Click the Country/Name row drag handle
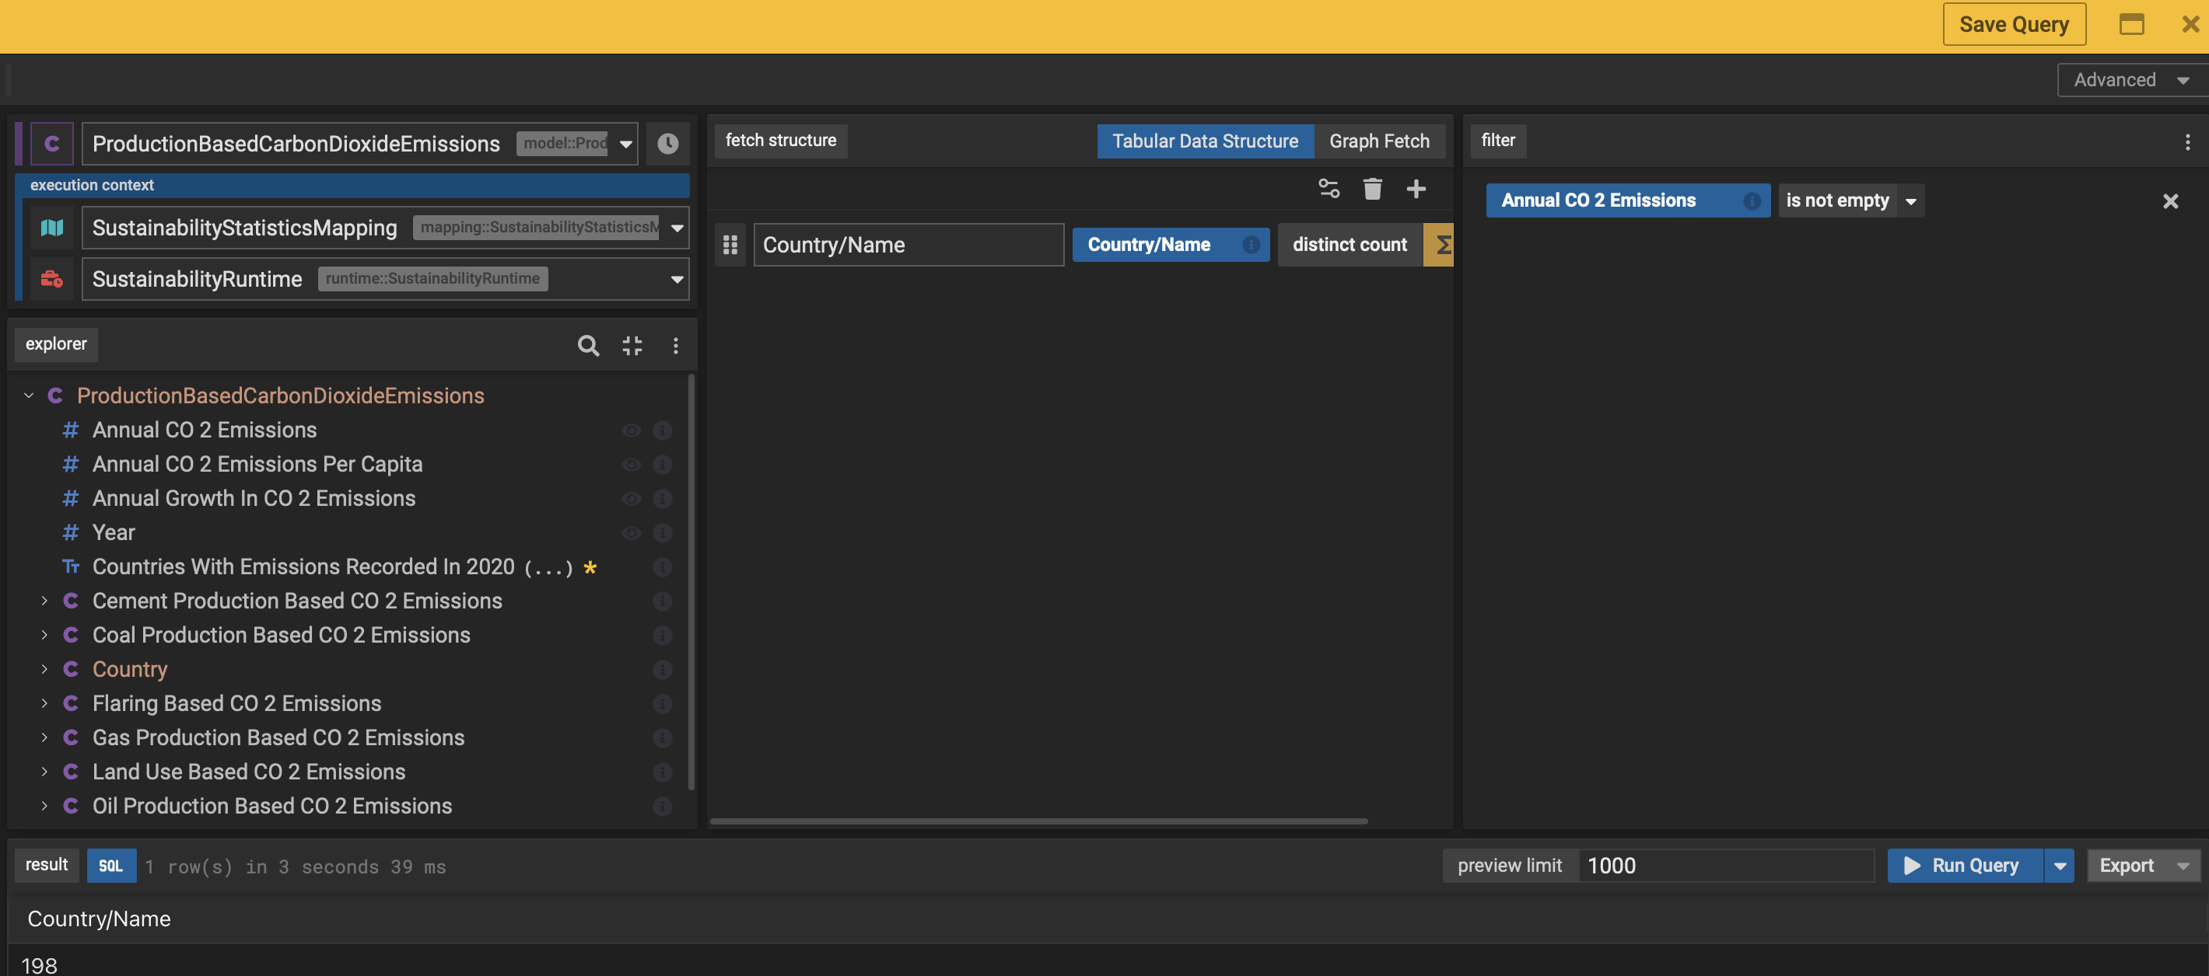 [x=730, y=245]
